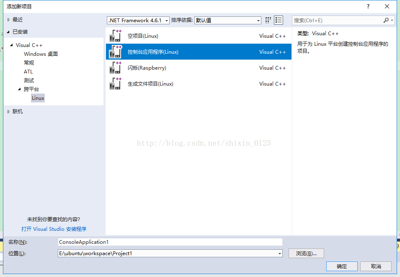Click the 闪烁(Raspberry) template icon

pyautogui.click(x=115, y=68)
